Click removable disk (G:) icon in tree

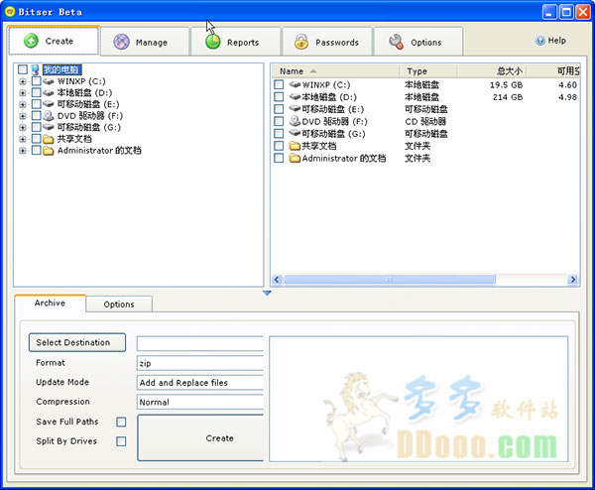[x=49, y=127]
